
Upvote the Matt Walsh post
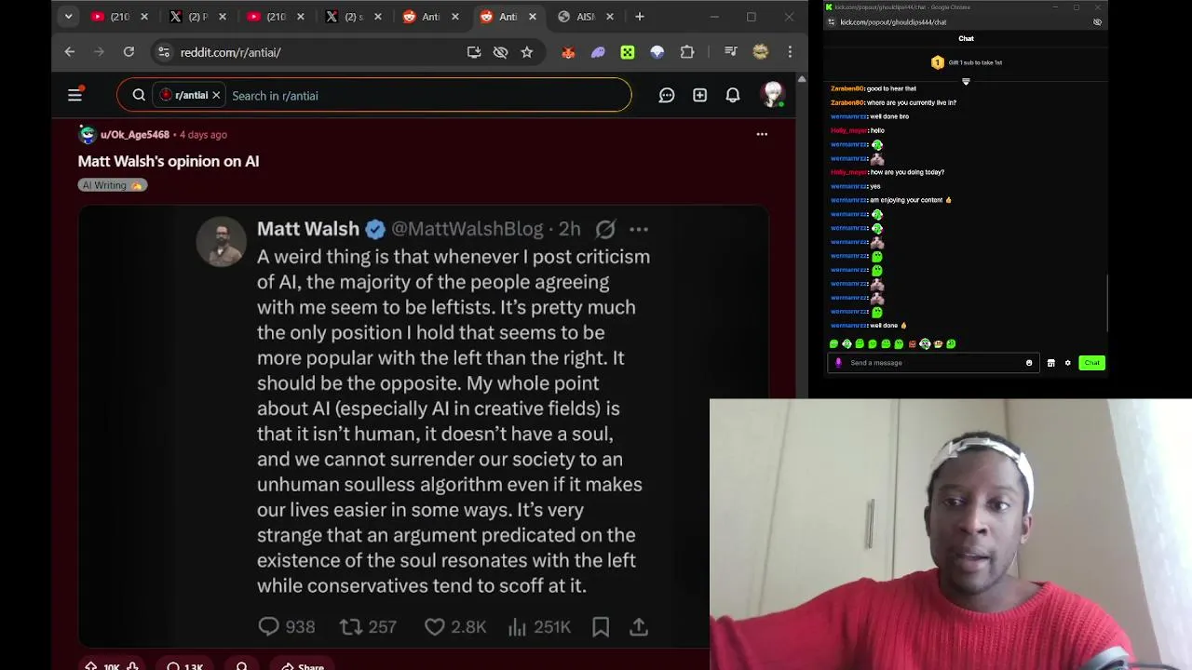coord(91,666)
